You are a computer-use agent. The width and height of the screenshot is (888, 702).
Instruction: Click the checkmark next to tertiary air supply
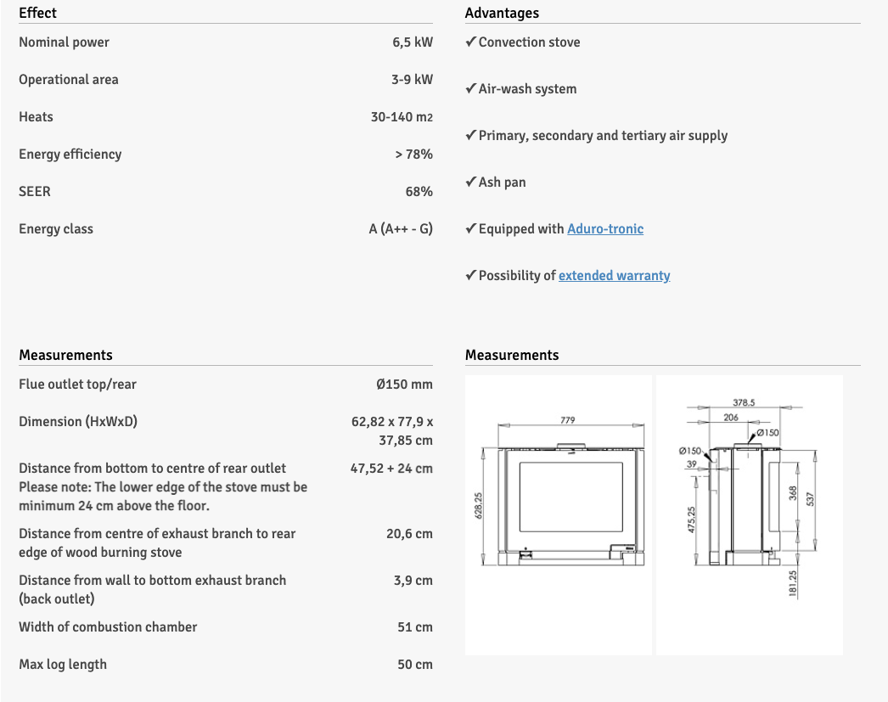point(470,136)
